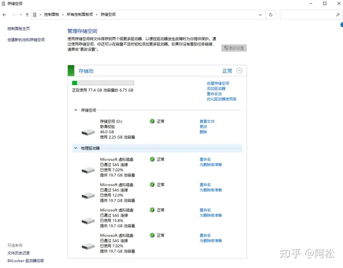This screenshot has width=343, height=268.
Task: Collapse the 存储空间 section
Action: [x=75, y=110]
